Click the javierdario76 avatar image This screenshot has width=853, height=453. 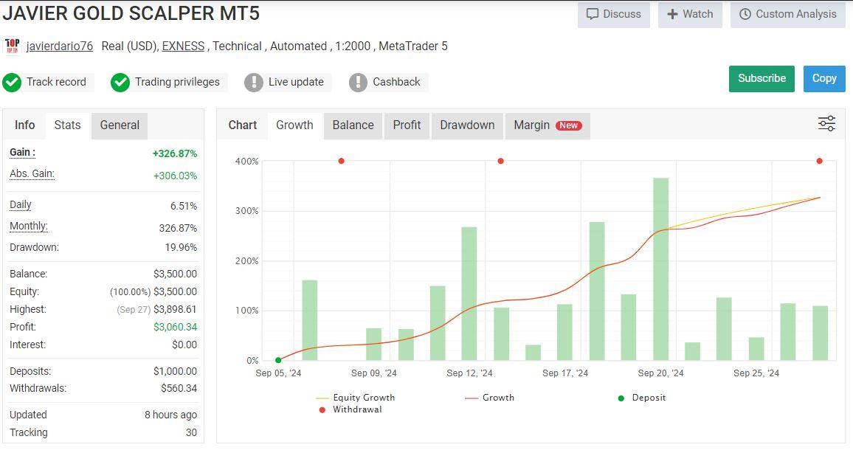click(13, 46)
